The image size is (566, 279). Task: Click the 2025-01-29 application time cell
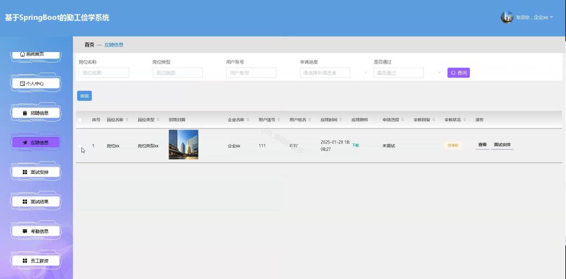tap(335, 145)
